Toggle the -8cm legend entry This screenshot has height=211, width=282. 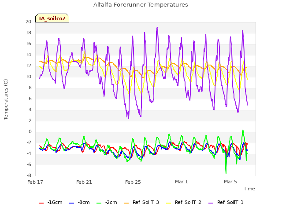(79, 203)
